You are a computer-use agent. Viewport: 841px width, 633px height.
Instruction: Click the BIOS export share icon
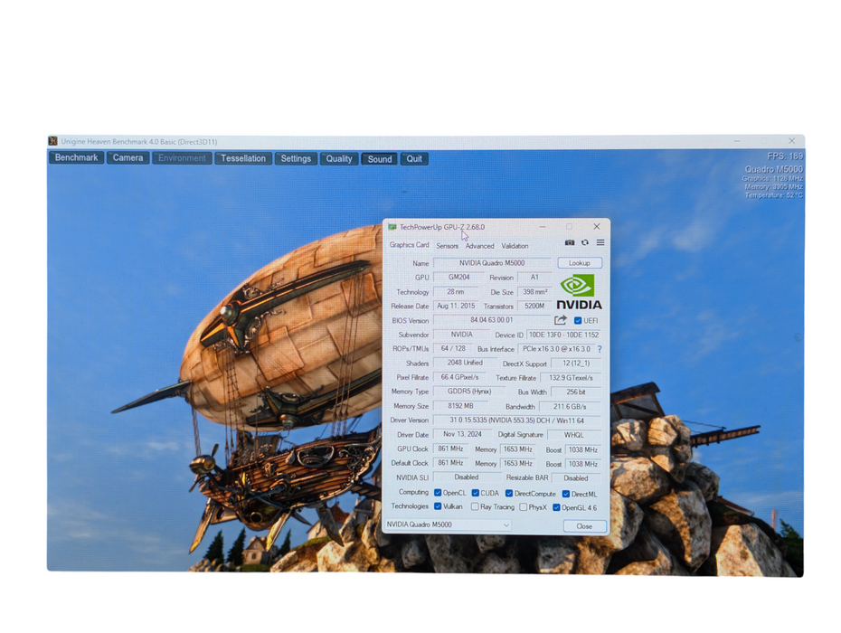pos(561,320)
